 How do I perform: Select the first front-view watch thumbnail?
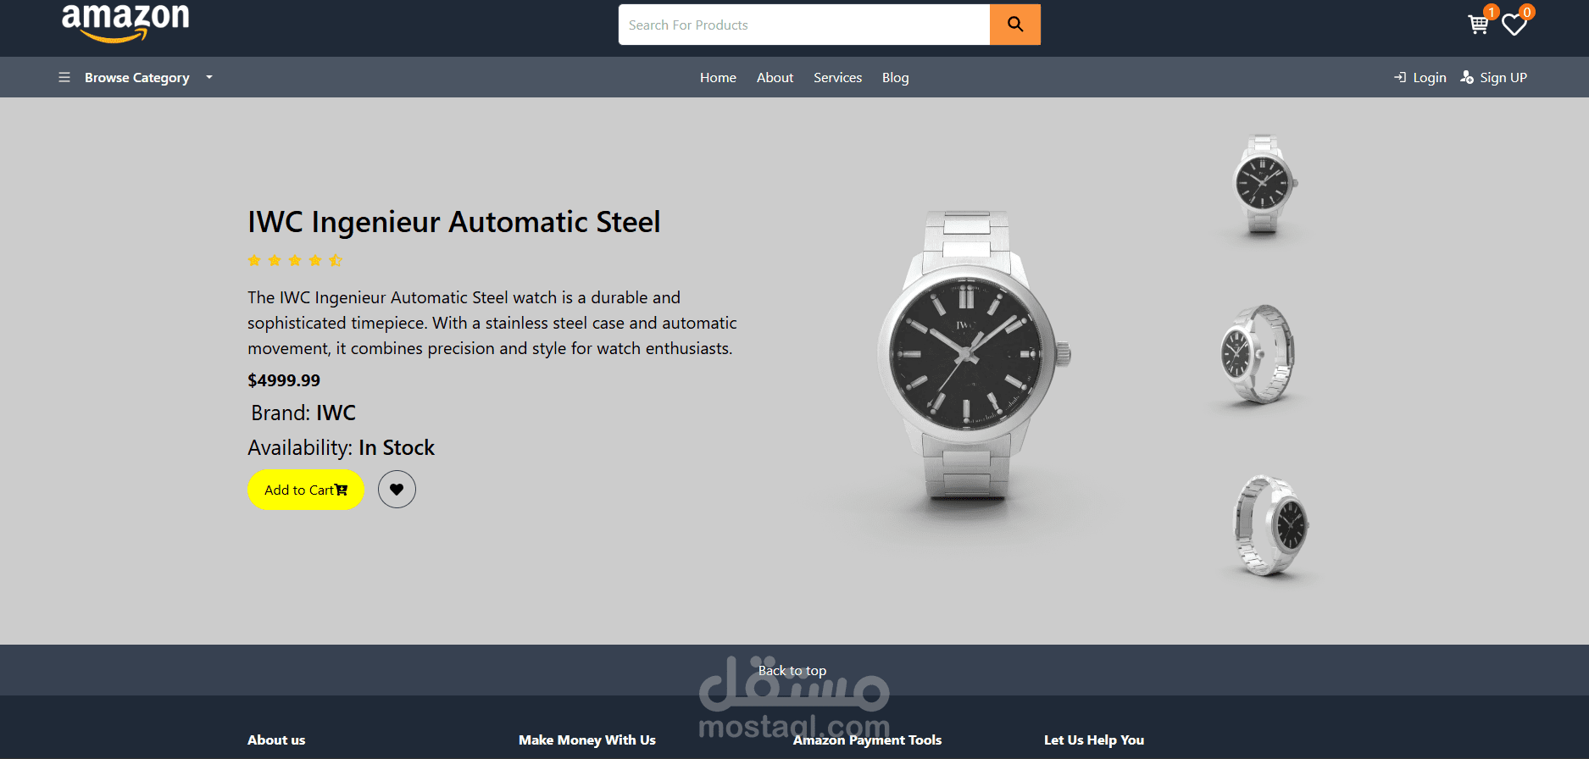[1264, 184]
